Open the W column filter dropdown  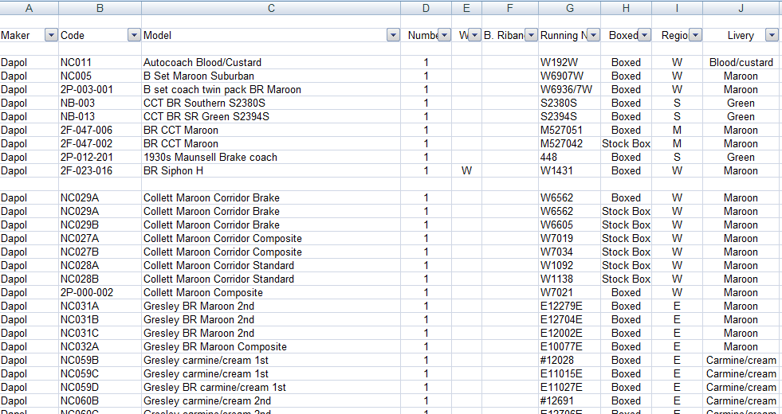pos(474,35)
